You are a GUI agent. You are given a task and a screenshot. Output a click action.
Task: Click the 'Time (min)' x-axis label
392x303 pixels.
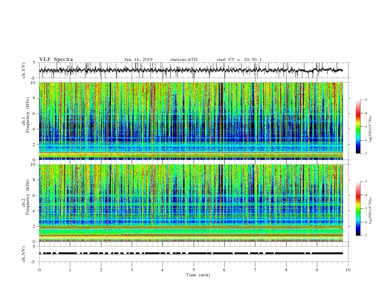198,275
